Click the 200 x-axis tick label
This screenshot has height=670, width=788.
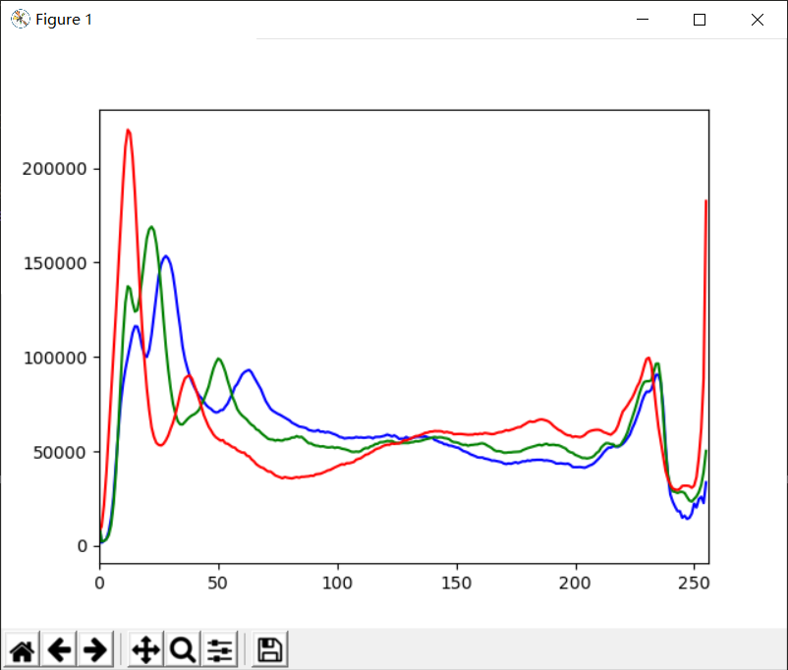pos(575,583)
